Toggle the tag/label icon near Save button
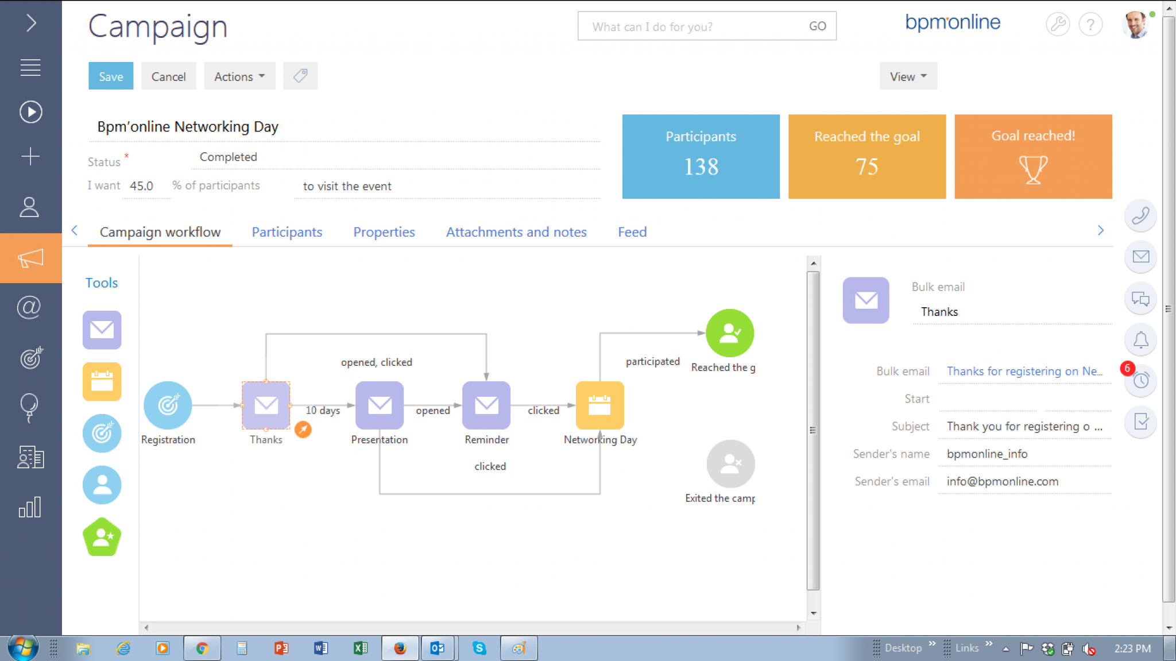 click(300, 76)
